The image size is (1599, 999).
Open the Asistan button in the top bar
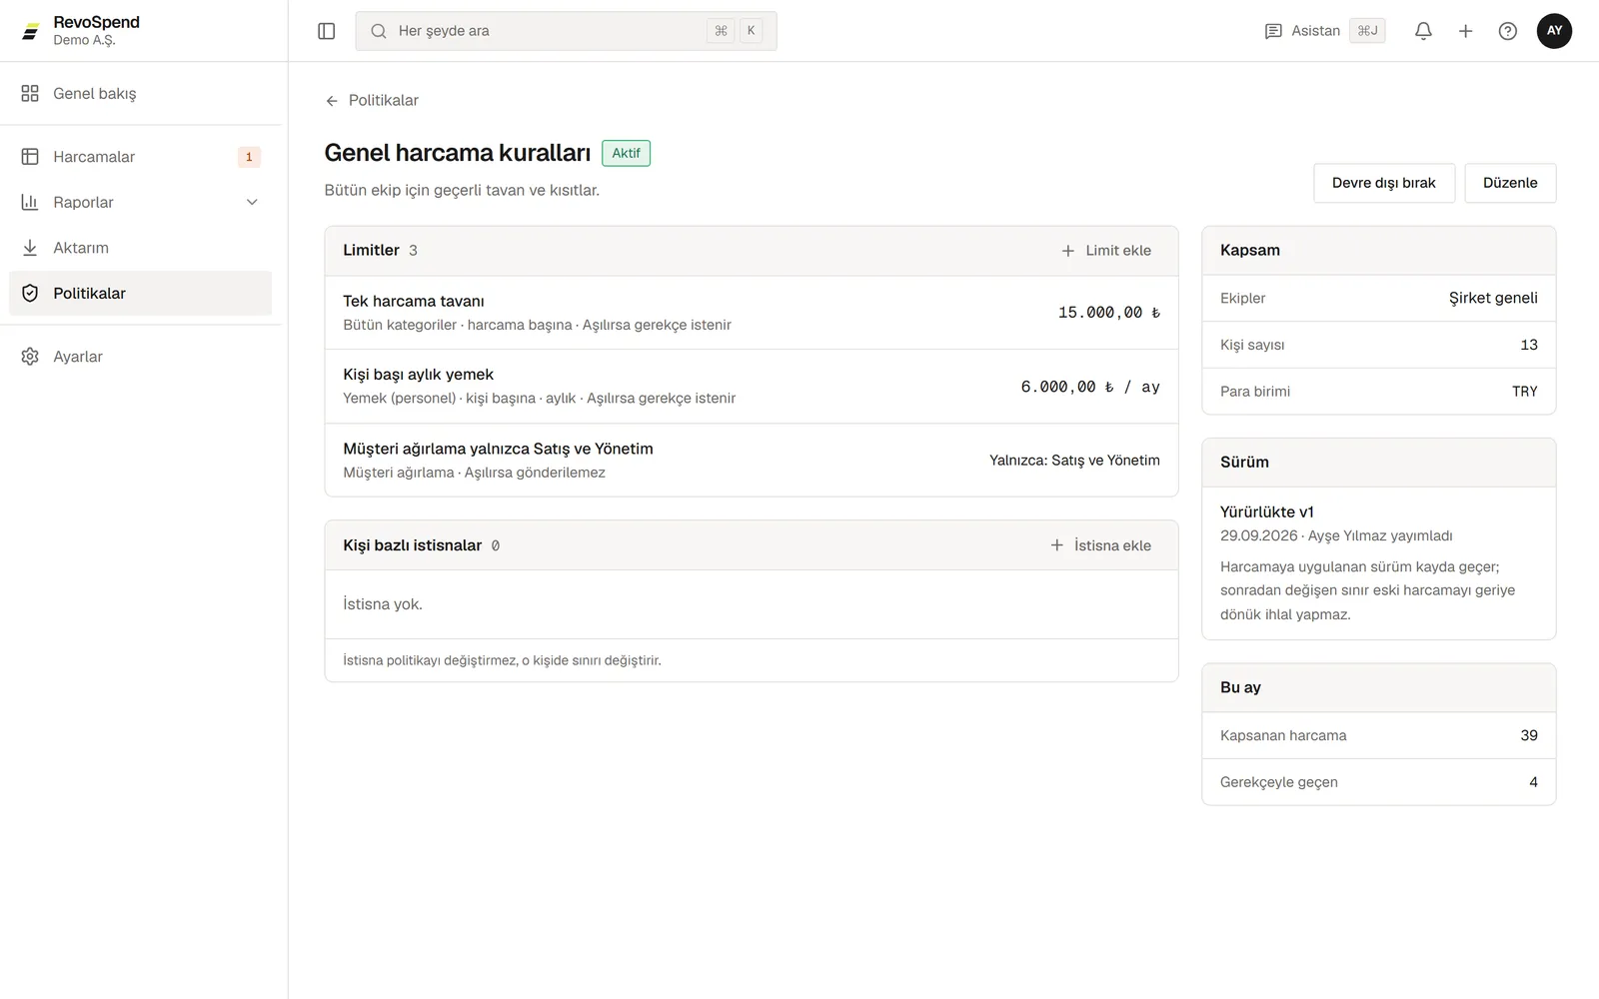coord(1325,31)
